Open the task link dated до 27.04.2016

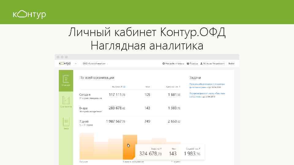point(207,95)
